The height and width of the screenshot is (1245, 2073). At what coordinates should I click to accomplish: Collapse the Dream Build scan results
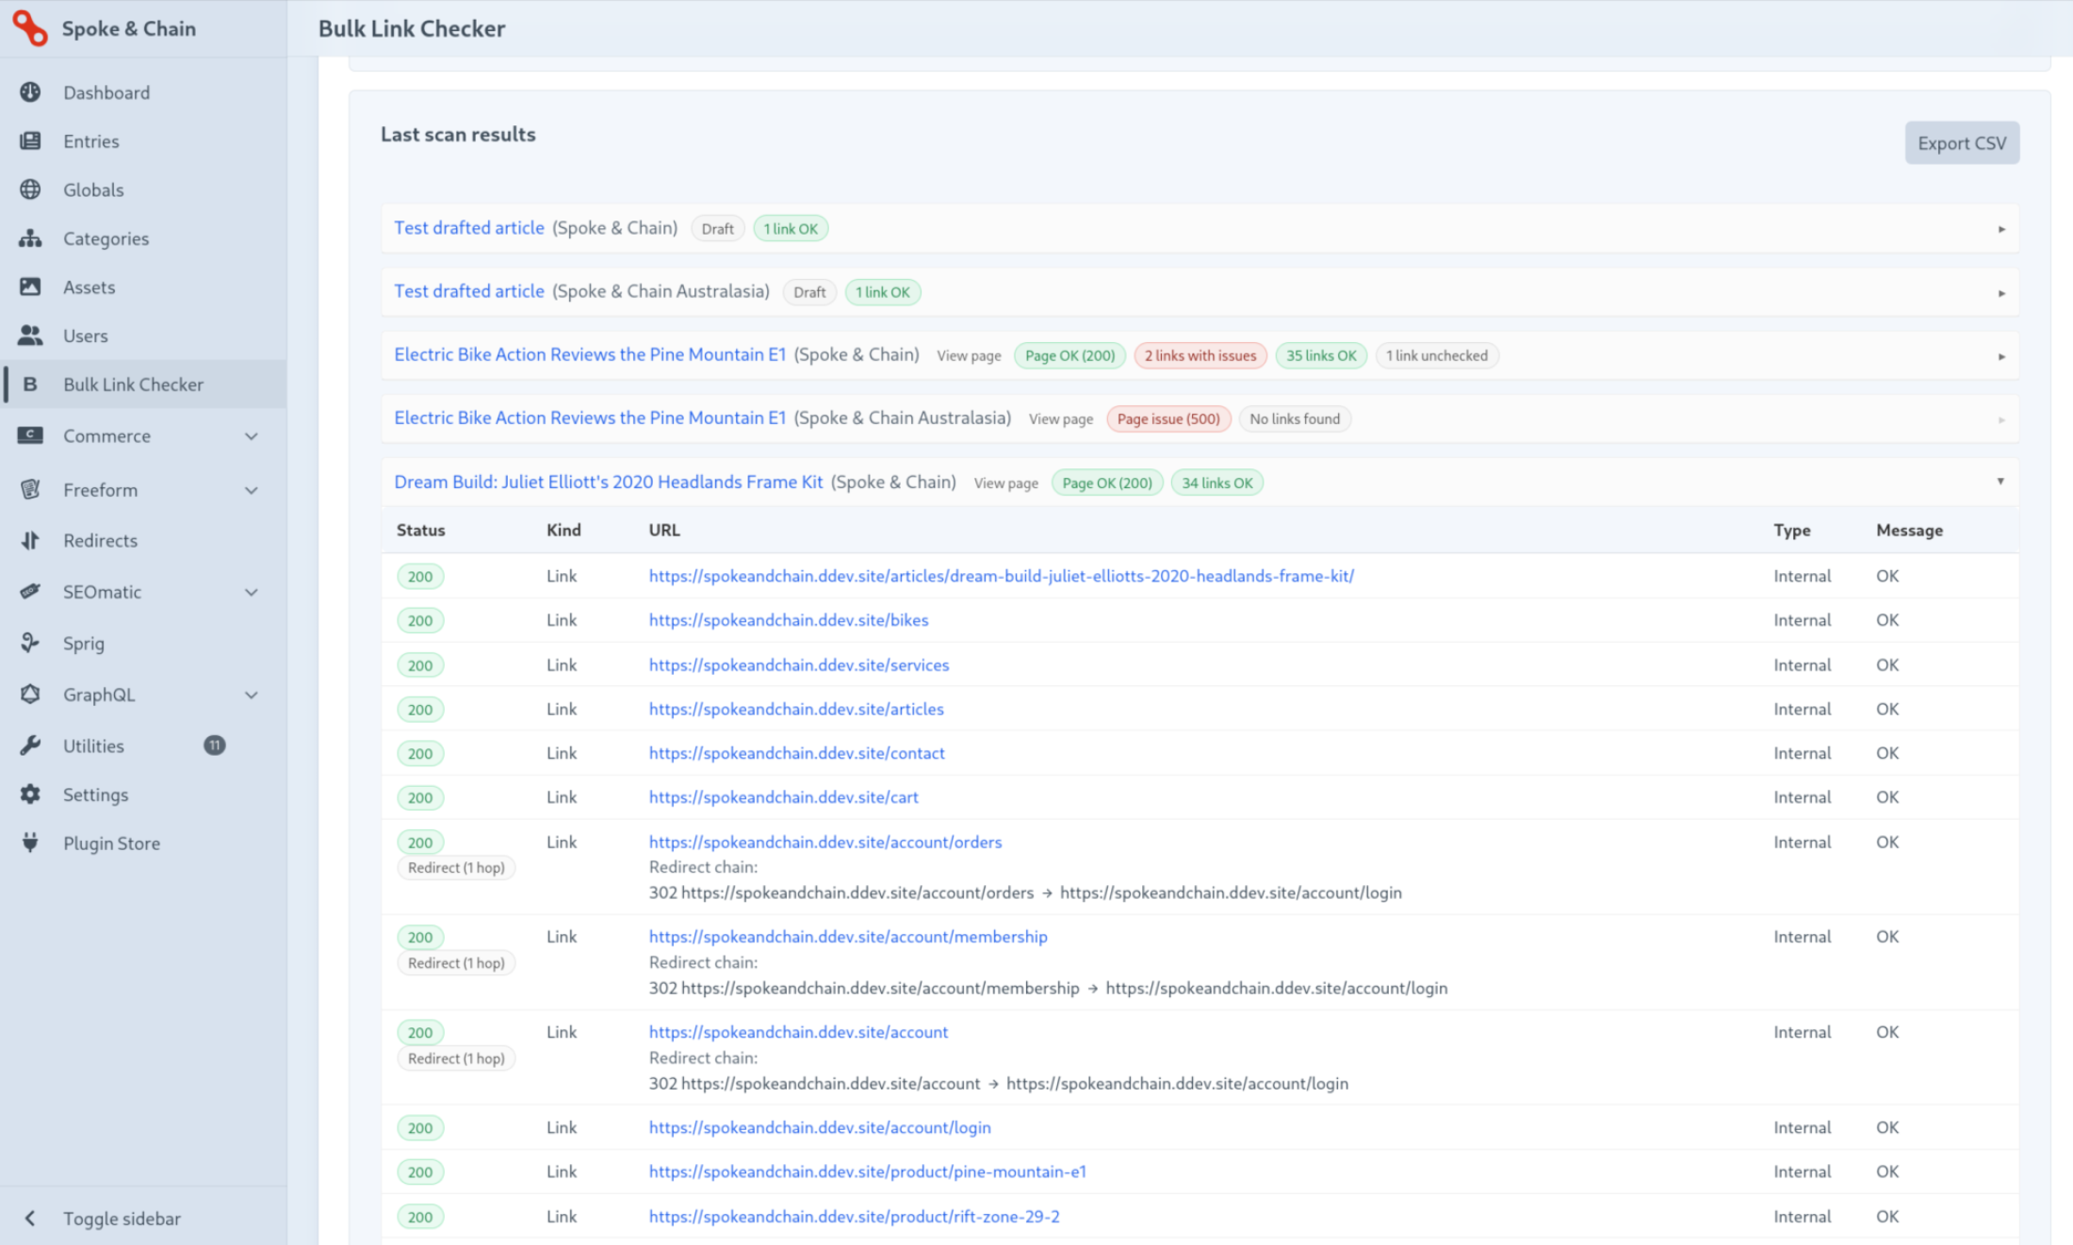point(2000,482)
